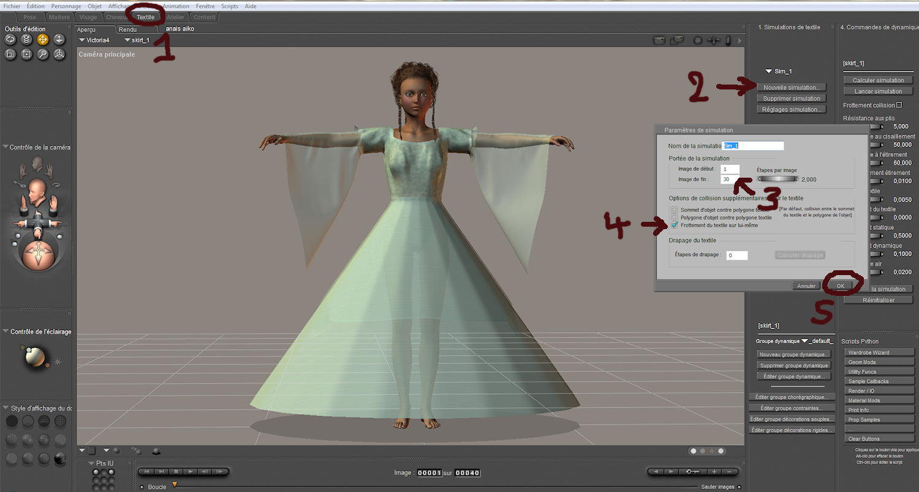This screenshot has height=492, width=919.
Task: Choose the wireframe display style sphere
Action: [43, 421]
